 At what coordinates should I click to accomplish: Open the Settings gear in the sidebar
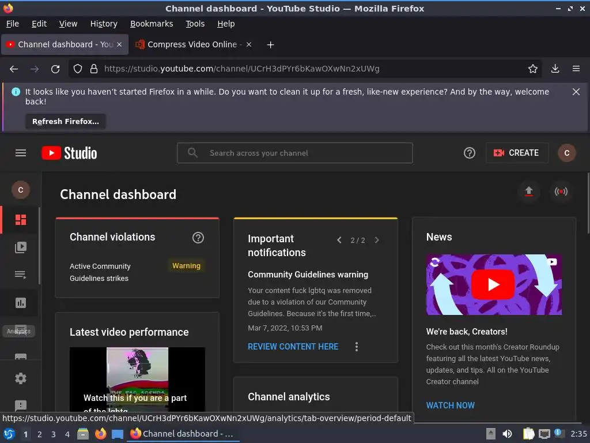21,378
